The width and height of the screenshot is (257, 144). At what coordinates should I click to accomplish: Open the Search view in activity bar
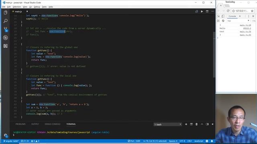point(5,21)
